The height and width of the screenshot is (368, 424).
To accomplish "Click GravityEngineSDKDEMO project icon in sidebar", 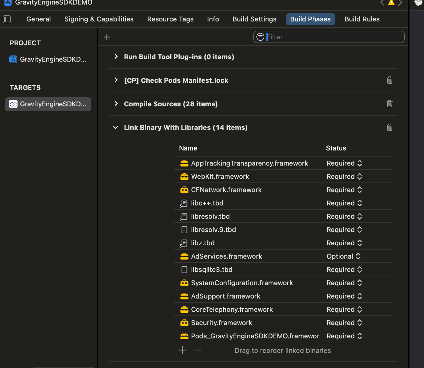I will tap(13, 59).
